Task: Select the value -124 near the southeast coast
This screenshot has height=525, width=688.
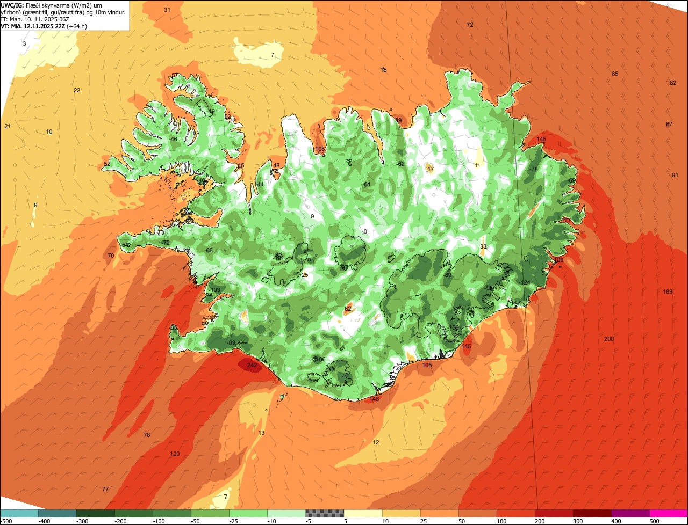Action: 525,282
